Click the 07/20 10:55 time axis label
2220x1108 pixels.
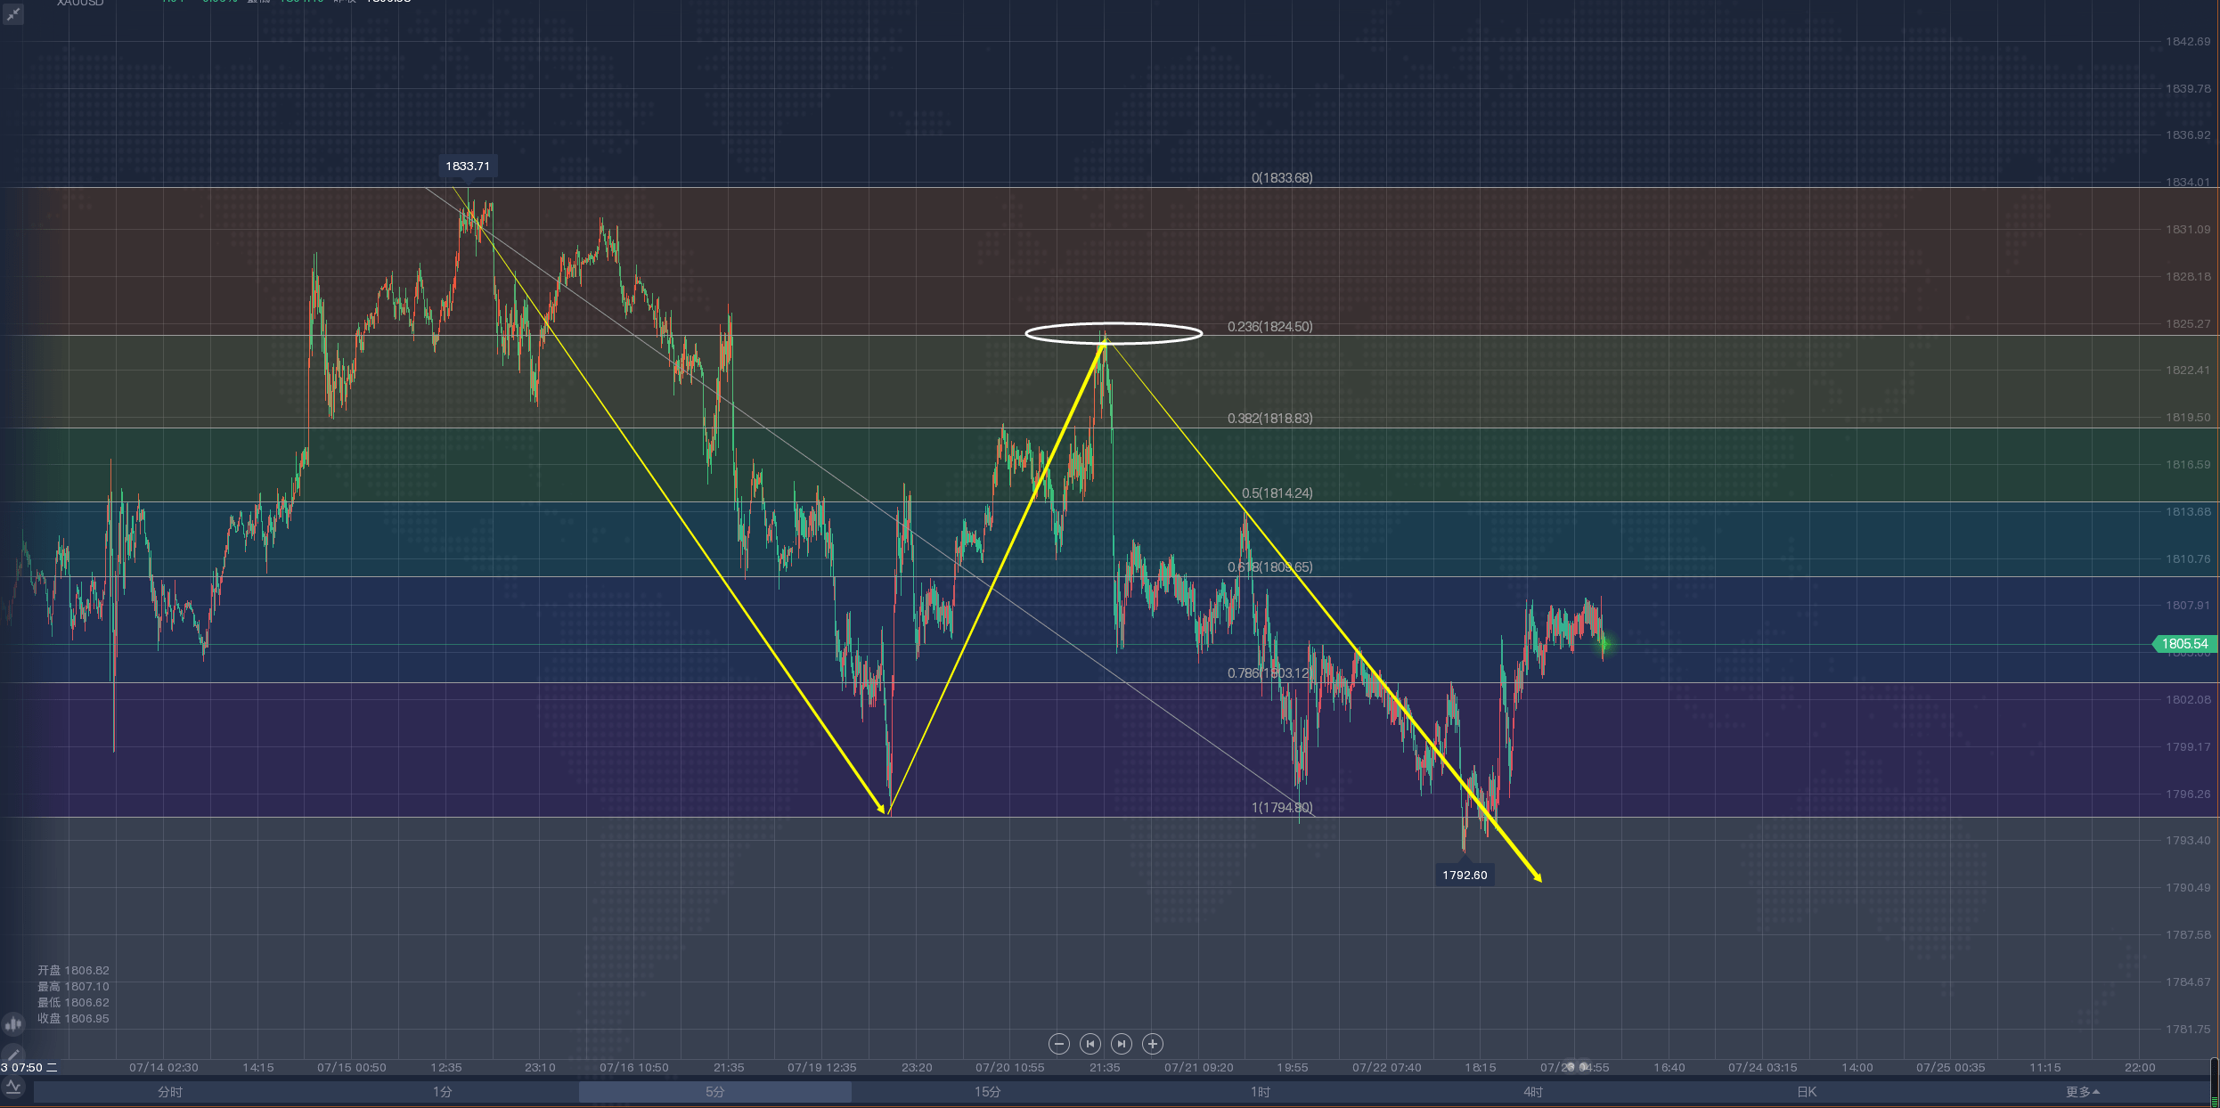1010,1068
